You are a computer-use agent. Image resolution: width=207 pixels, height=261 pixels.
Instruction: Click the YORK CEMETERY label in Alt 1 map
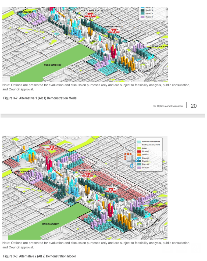pyautogui.click(x=52, y=65)
